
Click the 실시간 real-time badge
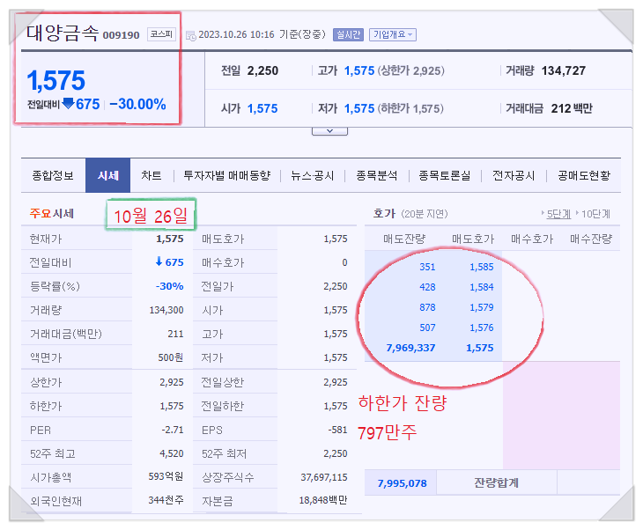[348, 35]
